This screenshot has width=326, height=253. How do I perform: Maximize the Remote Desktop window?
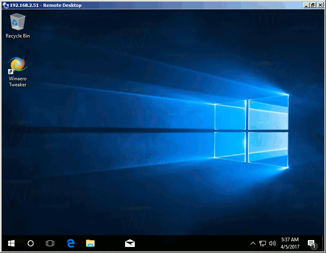pyautogui.click(x=313, y=5)
